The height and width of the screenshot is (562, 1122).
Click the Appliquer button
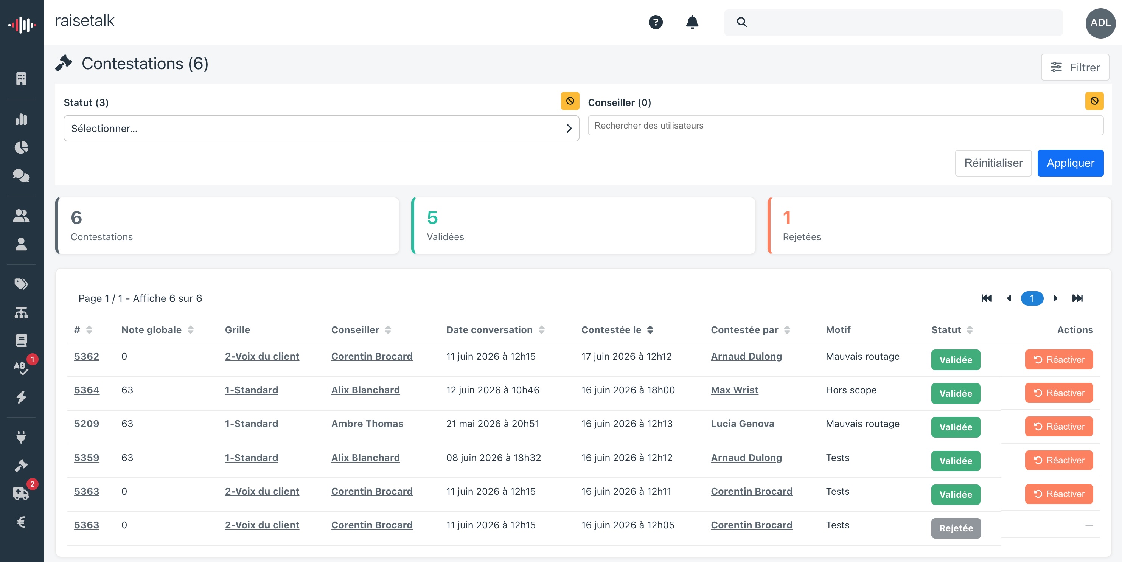[1070, 163]
